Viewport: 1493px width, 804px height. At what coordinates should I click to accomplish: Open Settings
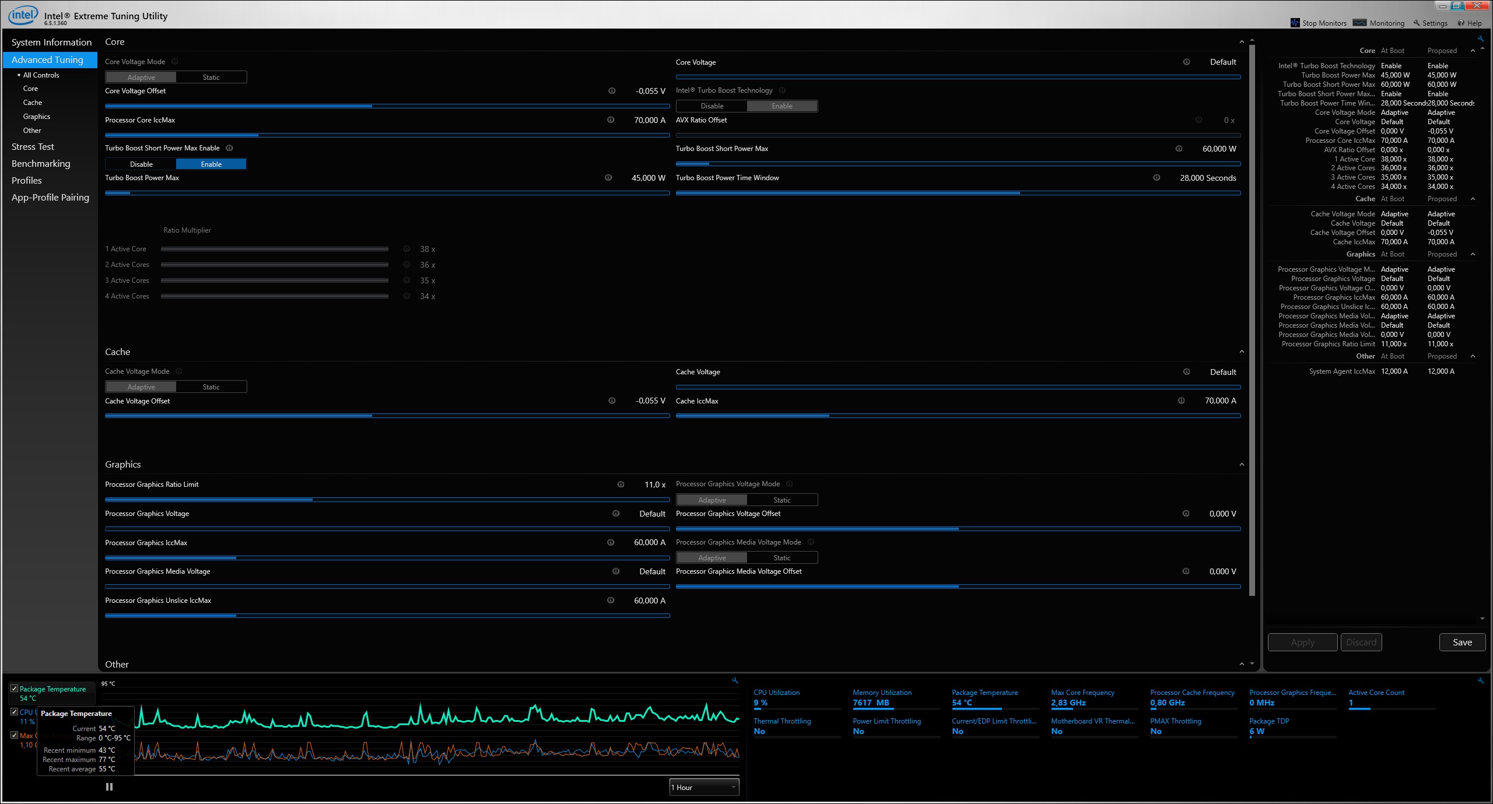tap(1430, 23)
